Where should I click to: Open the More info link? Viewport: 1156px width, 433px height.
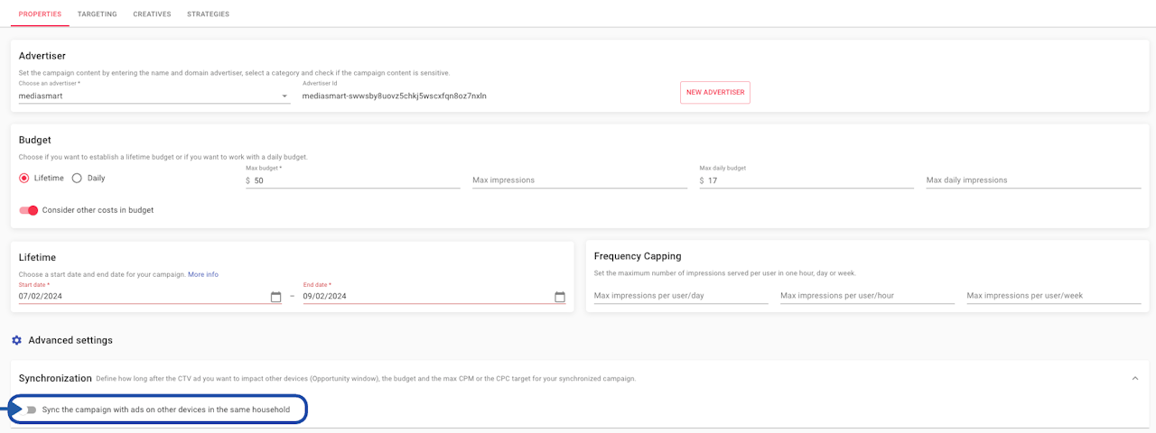pyautogui.click(x=203, y=274)
